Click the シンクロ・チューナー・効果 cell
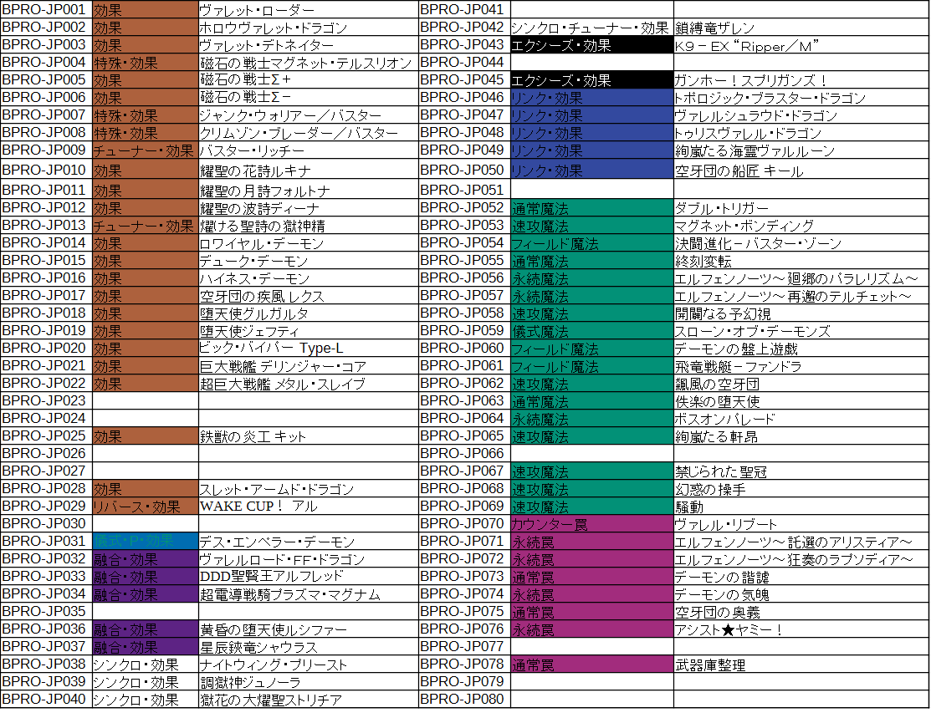The height and width of the screenshot is (718, 931). (591, 28)
